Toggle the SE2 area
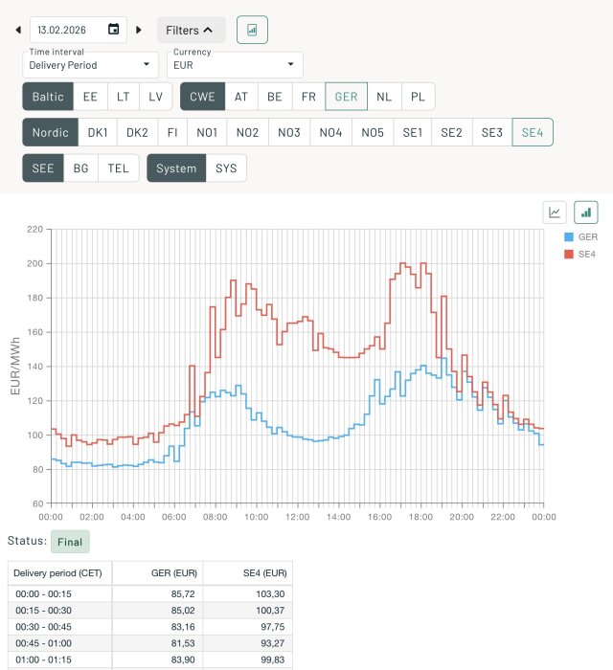The height and width of the screenshot is (670, 613). 452,132
